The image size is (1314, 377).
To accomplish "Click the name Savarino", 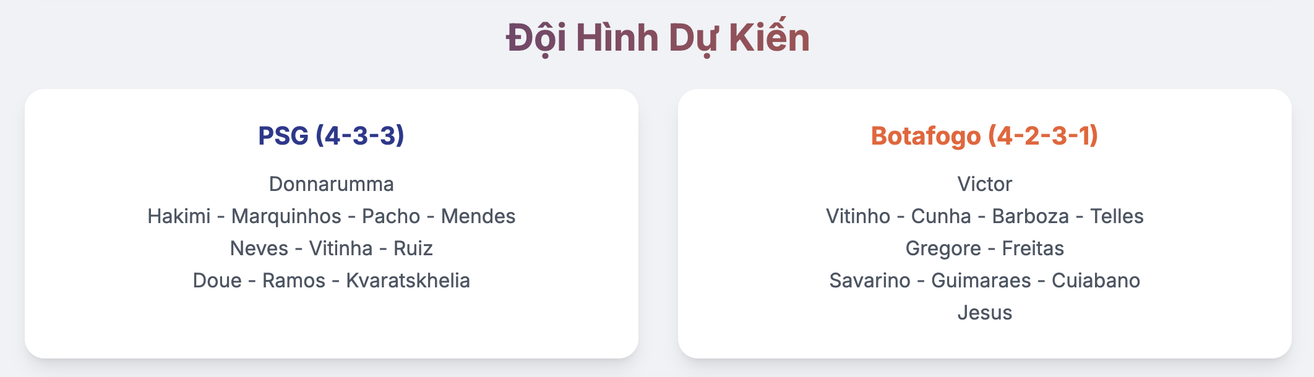I will [x=870, y=281].
